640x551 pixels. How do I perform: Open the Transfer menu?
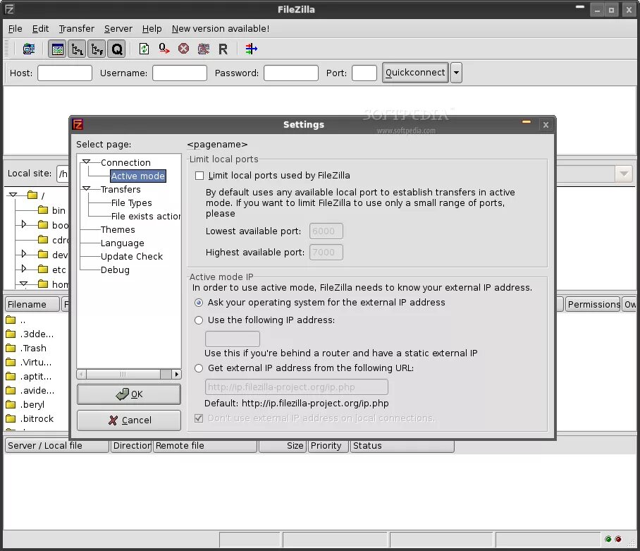(x=76, y=29)
